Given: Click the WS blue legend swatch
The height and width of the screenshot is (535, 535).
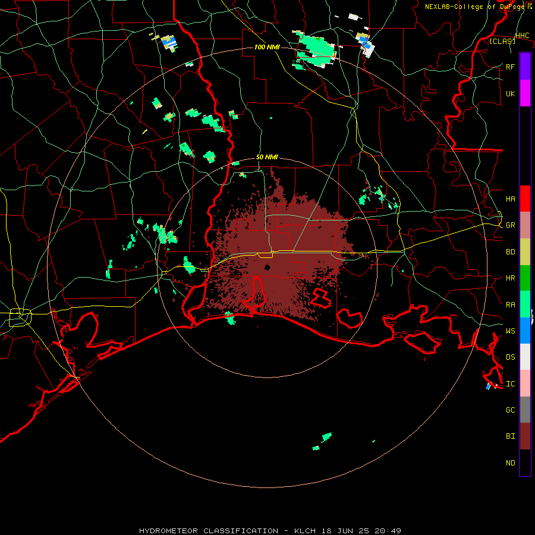Looking at the screenshot, I should 525,331.
